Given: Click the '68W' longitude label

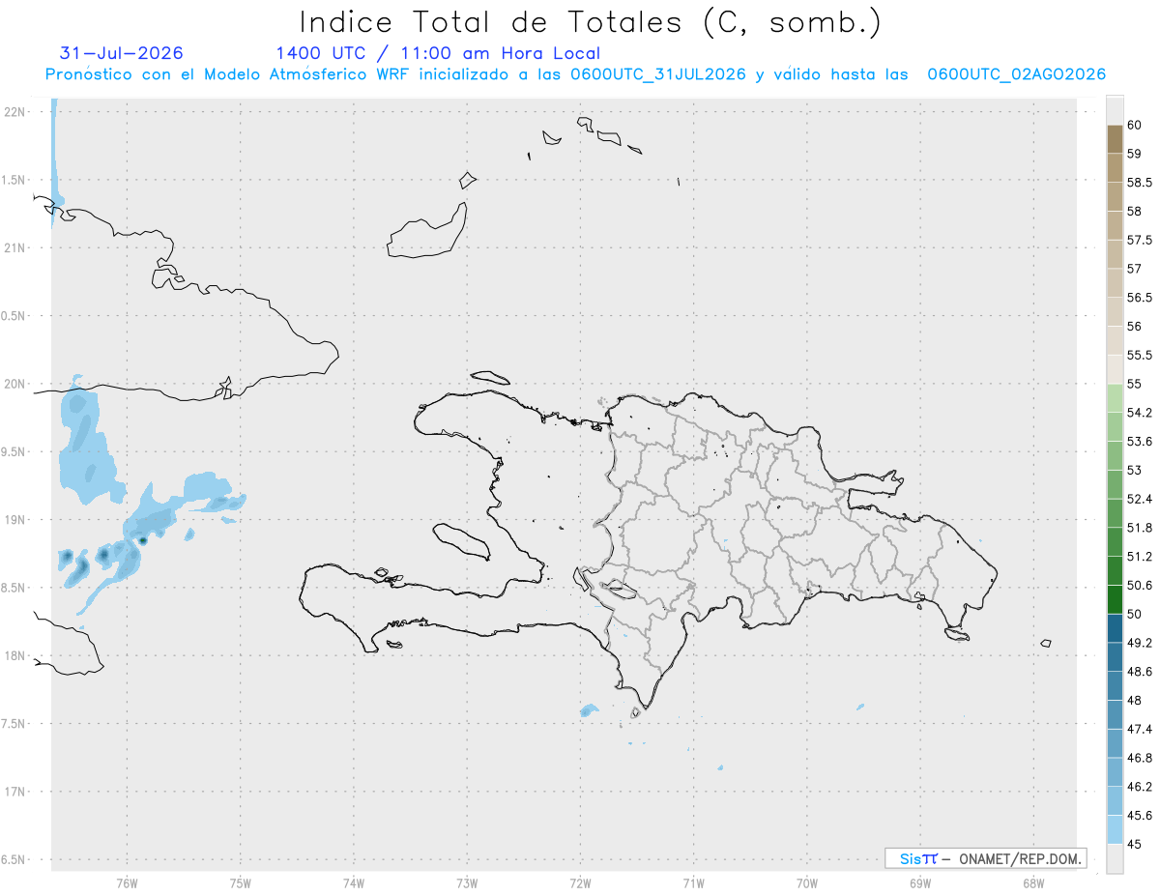Looking at the screenshot, I should pyautogui.click(x=1033, y=882).
